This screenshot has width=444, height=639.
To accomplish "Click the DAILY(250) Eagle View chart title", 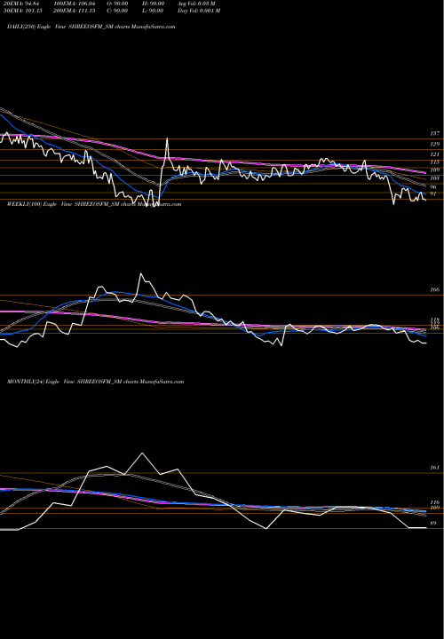I will [x=91, y=27].
